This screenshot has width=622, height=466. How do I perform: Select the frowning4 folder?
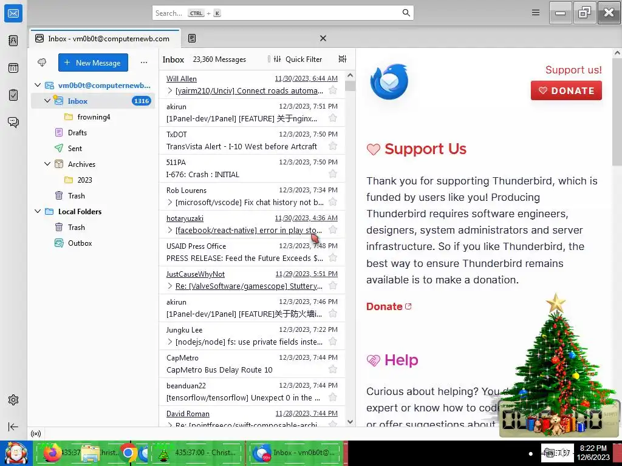click(94, 117)
